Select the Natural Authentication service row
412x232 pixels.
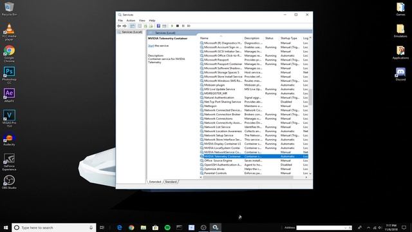(254, 97)
